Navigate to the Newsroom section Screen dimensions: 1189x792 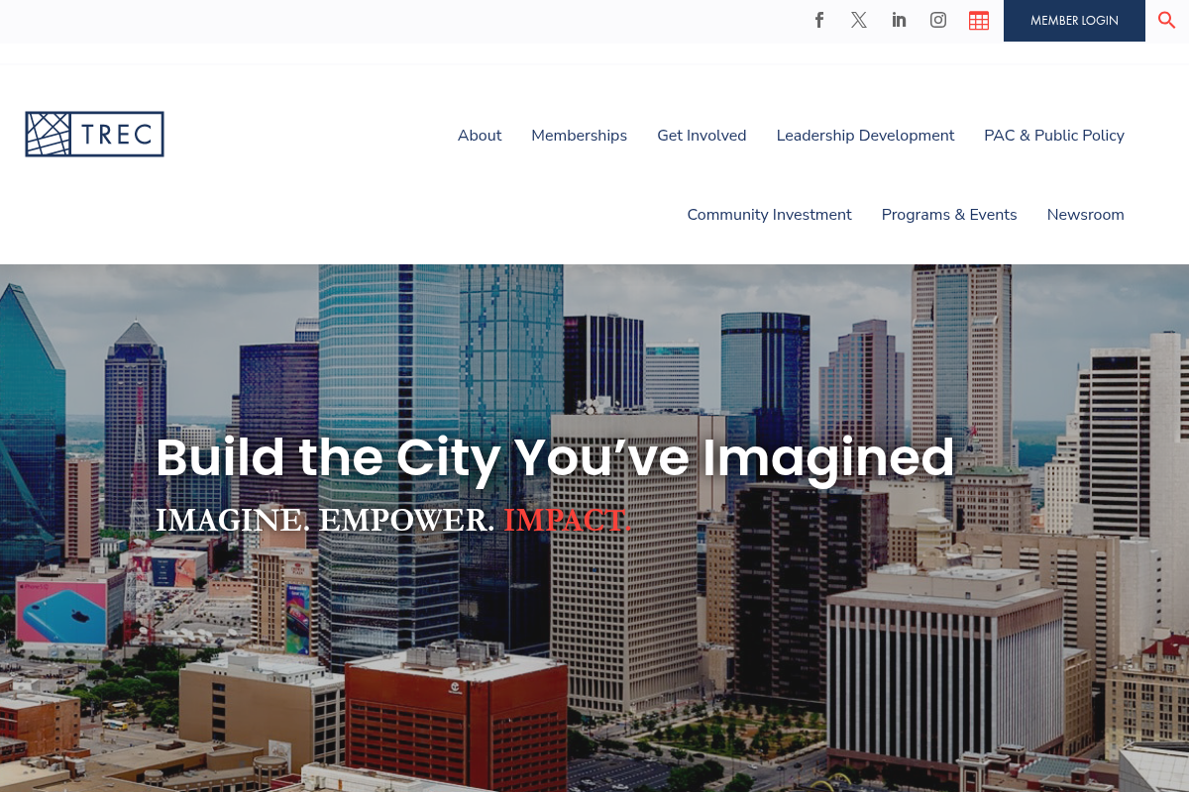[1085, 215]
